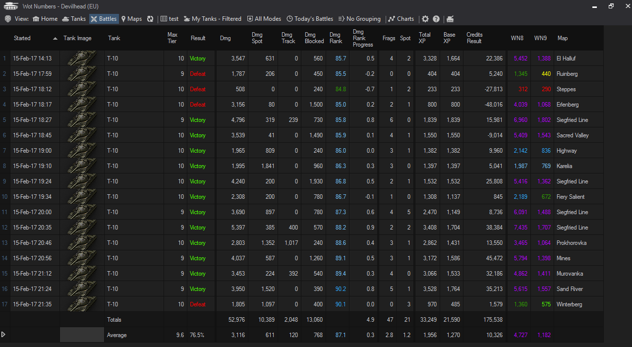Click the Highway map cell

(x=578, y=151)
